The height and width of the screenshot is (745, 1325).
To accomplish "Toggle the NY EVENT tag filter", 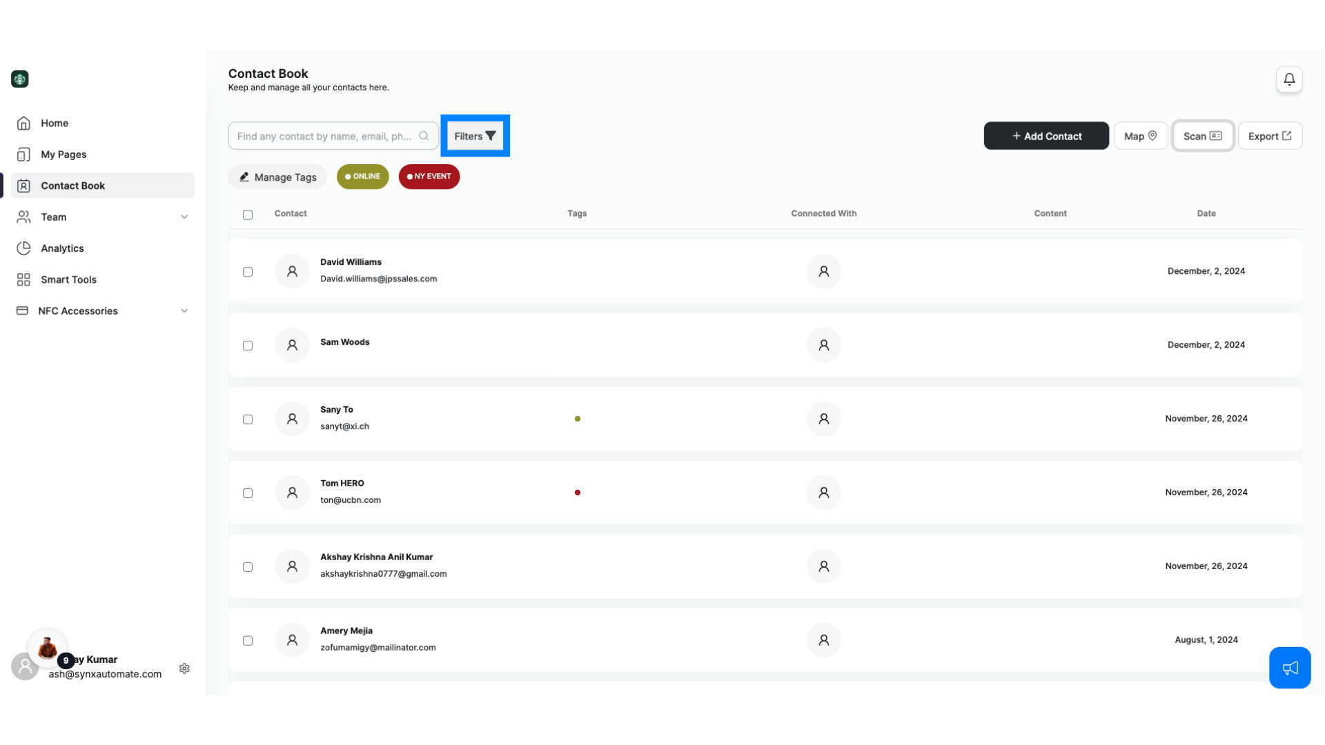I will click(x=429, y=176).
